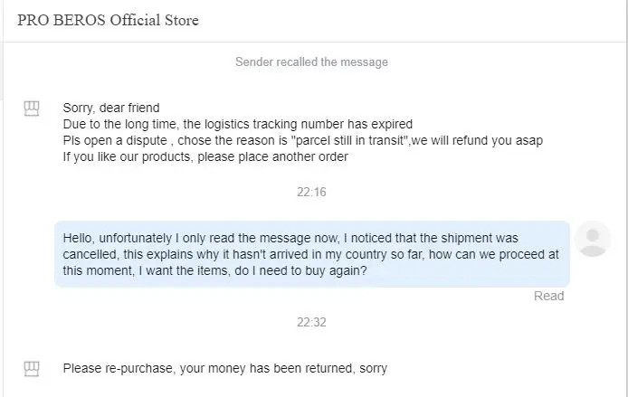Click empty space right of the store title
This screenshot has width=628, height=397.
click(407, 20)
